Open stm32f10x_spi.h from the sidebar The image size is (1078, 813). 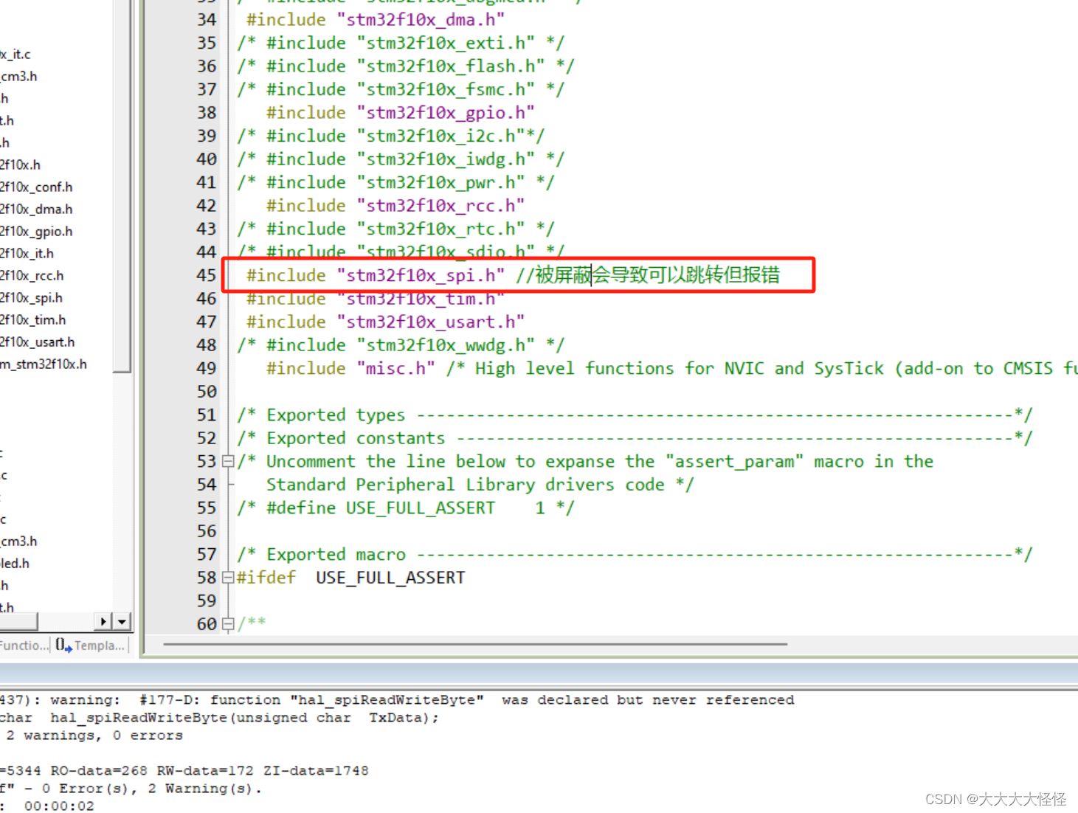pos(32,297)
